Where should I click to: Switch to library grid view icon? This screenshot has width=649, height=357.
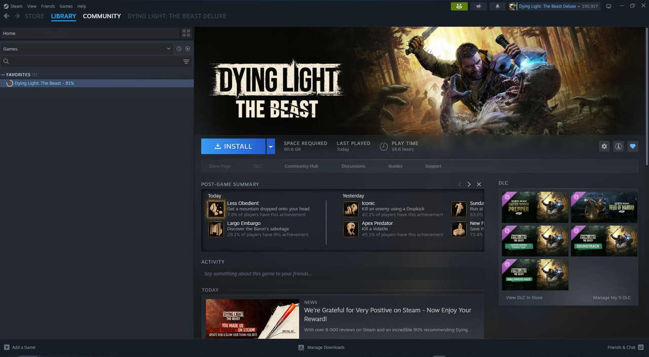[186, 33]
